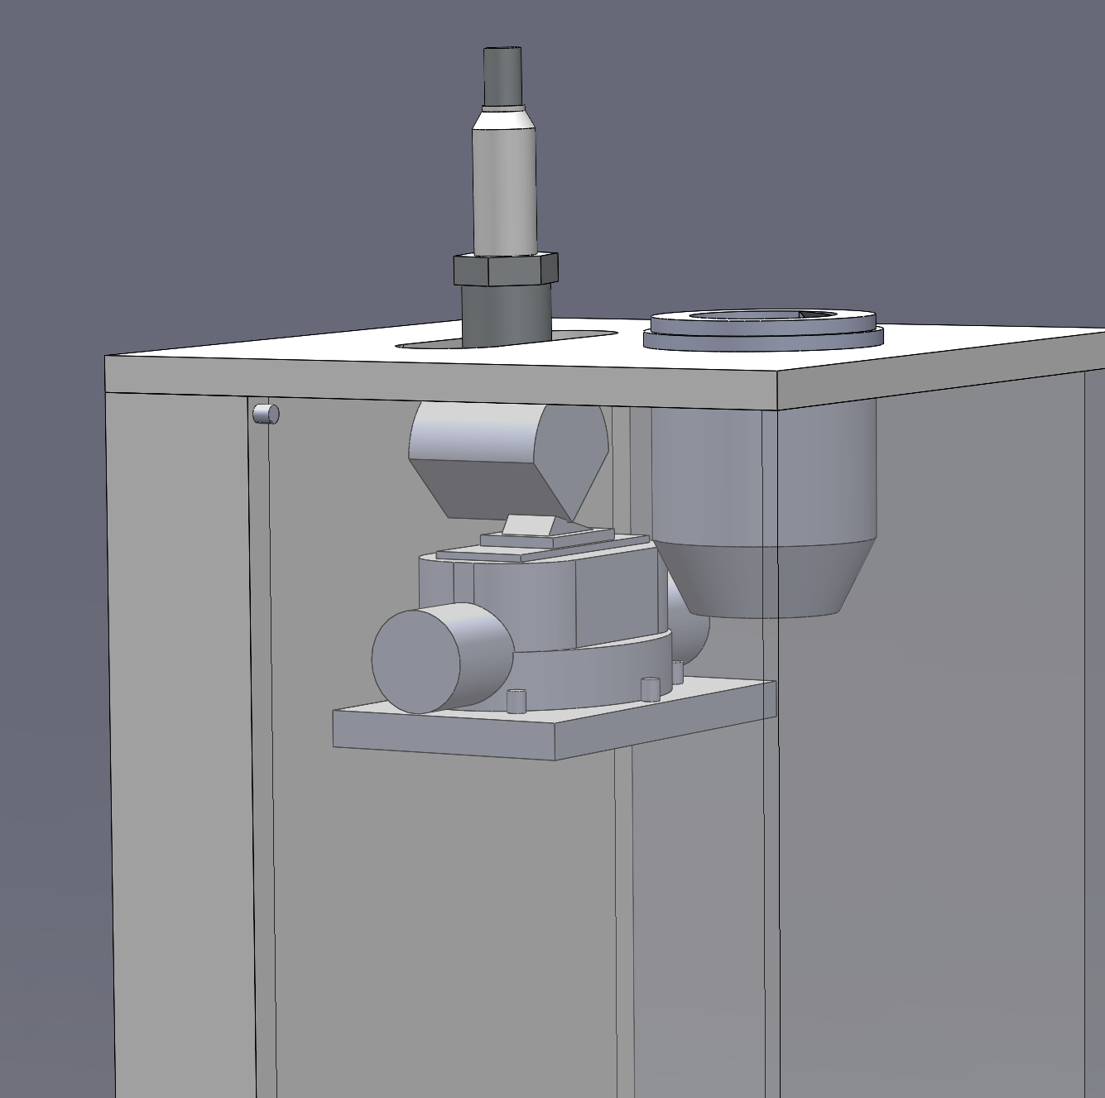Viewport: 1105px width, 1098px height.
Task: Click the front bolt post on the mounting plate
Action: tap(516, 702)
